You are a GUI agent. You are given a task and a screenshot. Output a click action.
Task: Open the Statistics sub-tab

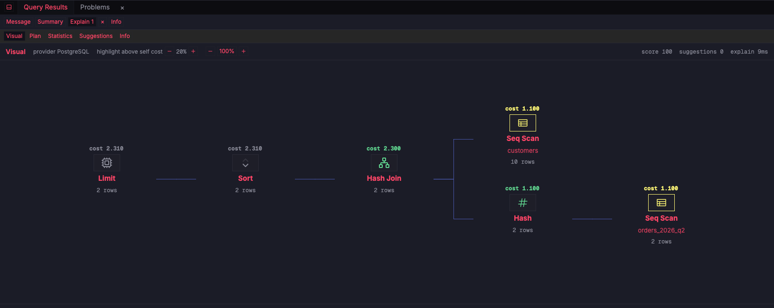coord(60,36)
